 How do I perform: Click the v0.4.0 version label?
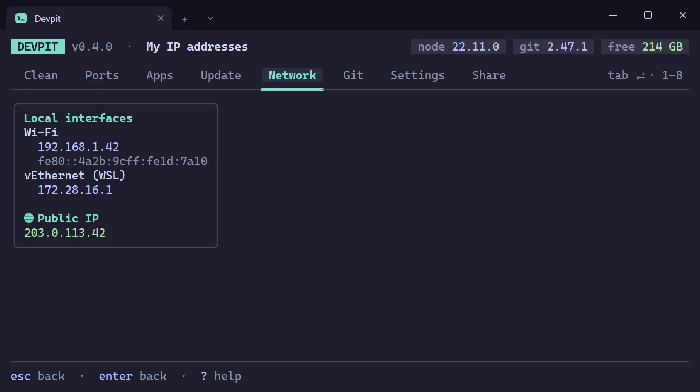tap(92, 46)
